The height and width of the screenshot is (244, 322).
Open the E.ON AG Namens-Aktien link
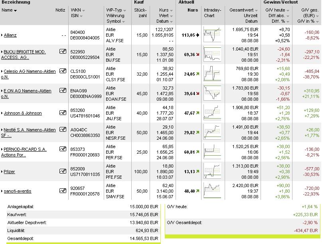[x=26, y=94]
